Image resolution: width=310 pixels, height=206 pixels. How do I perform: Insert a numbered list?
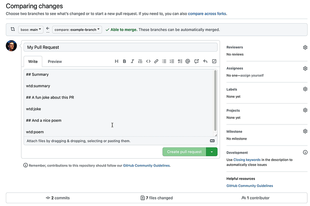172,61
